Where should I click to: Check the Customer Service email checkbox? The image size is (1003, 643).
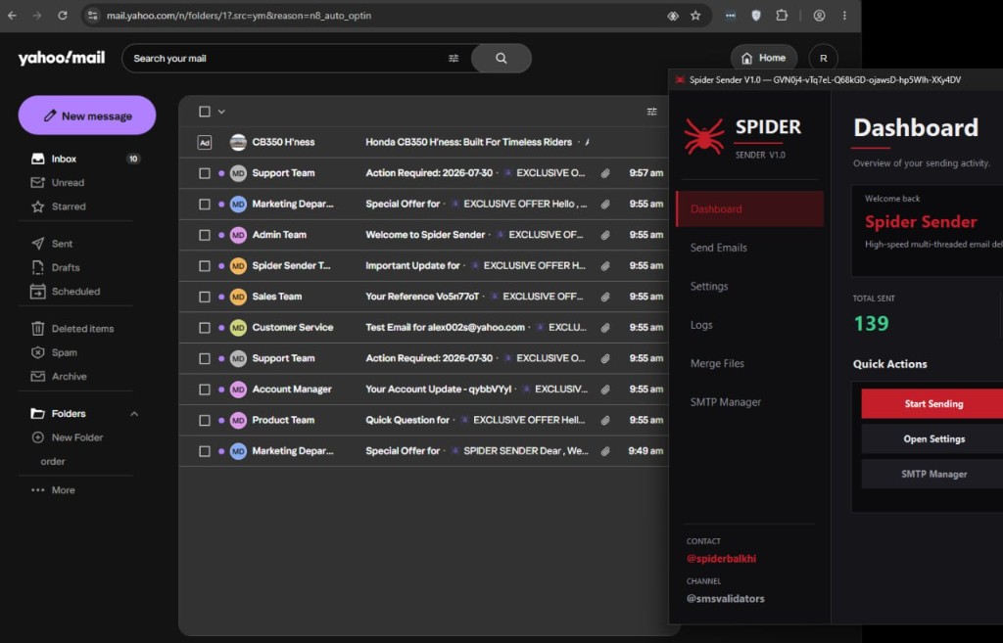[x=205, y=328]
